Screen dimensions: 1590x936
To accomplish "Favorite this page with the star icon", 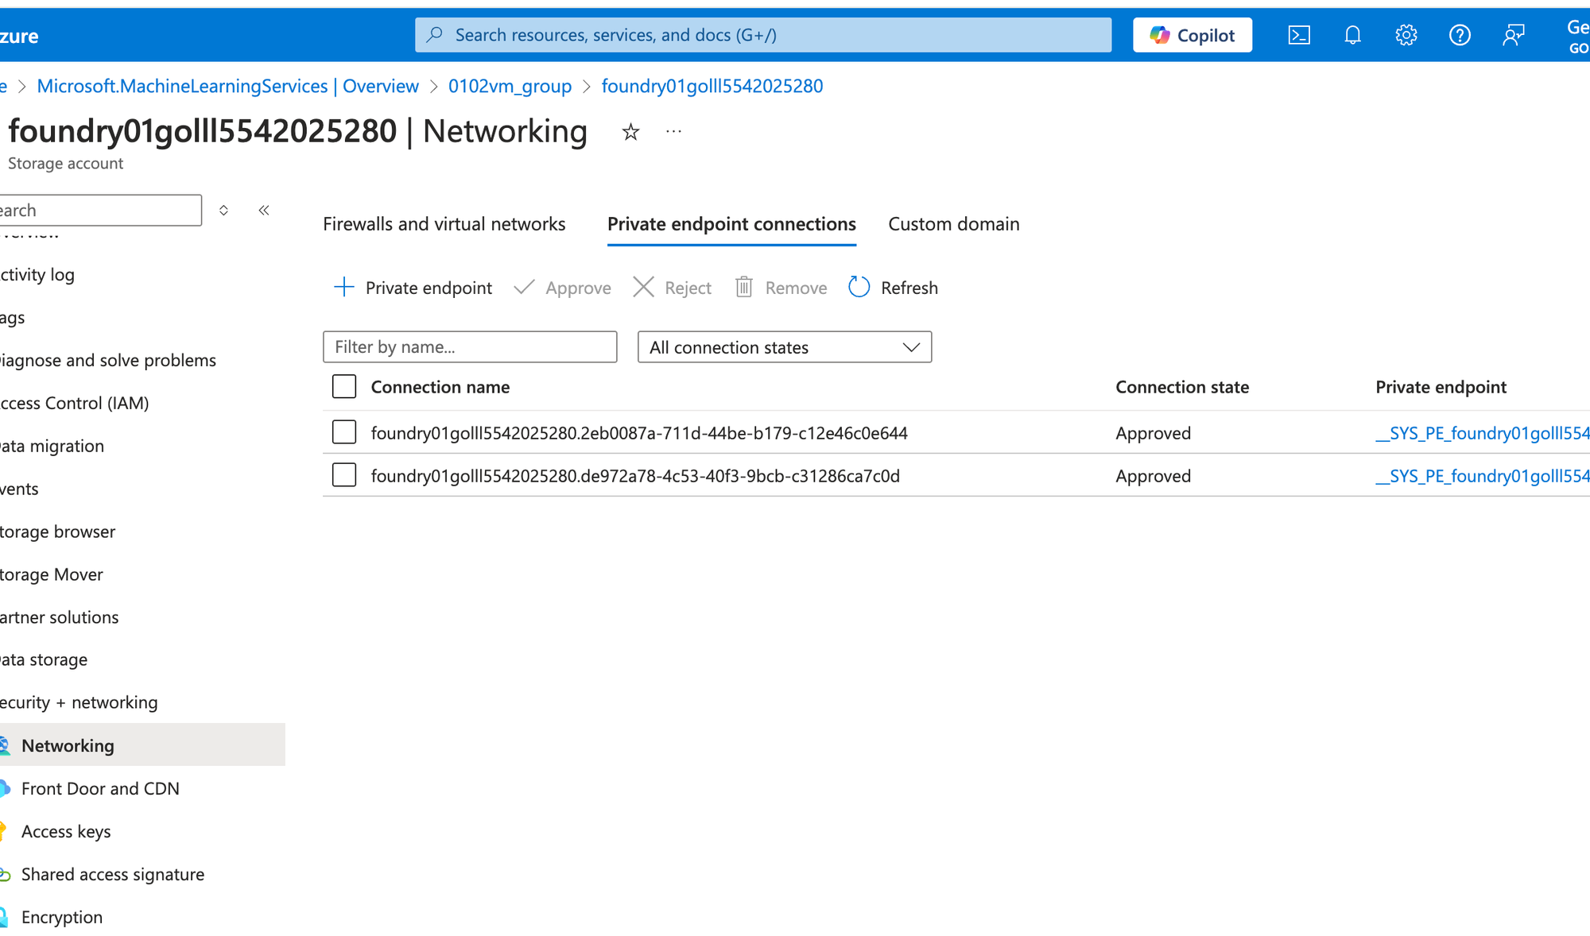I will pos(630,132).
